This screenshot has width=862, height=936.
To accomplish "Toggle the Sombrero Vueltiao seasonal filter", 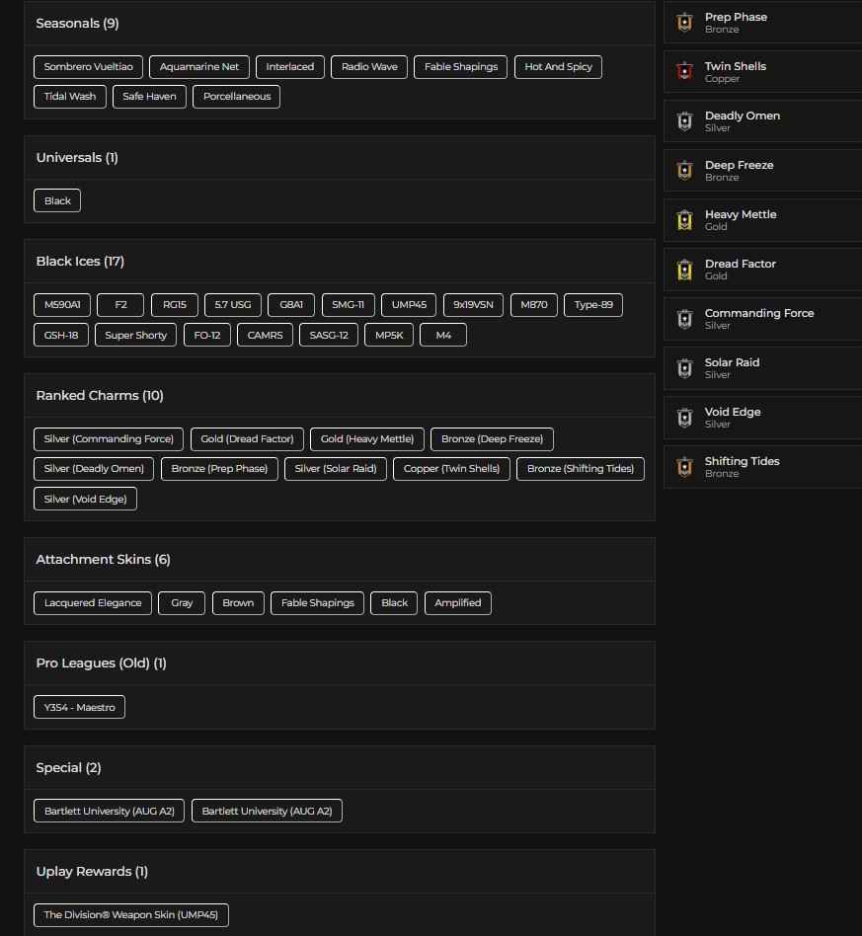I will tap(88, 66).
